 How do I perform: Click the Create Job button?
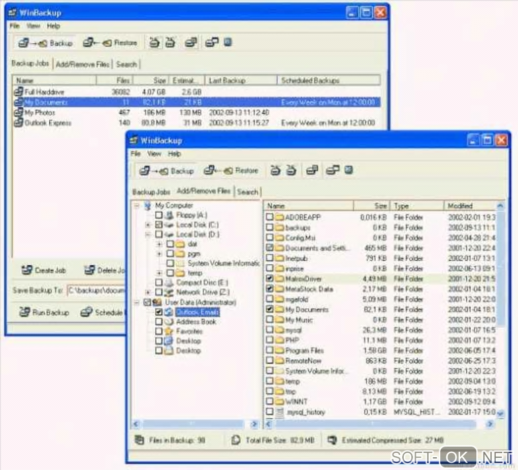44,270
